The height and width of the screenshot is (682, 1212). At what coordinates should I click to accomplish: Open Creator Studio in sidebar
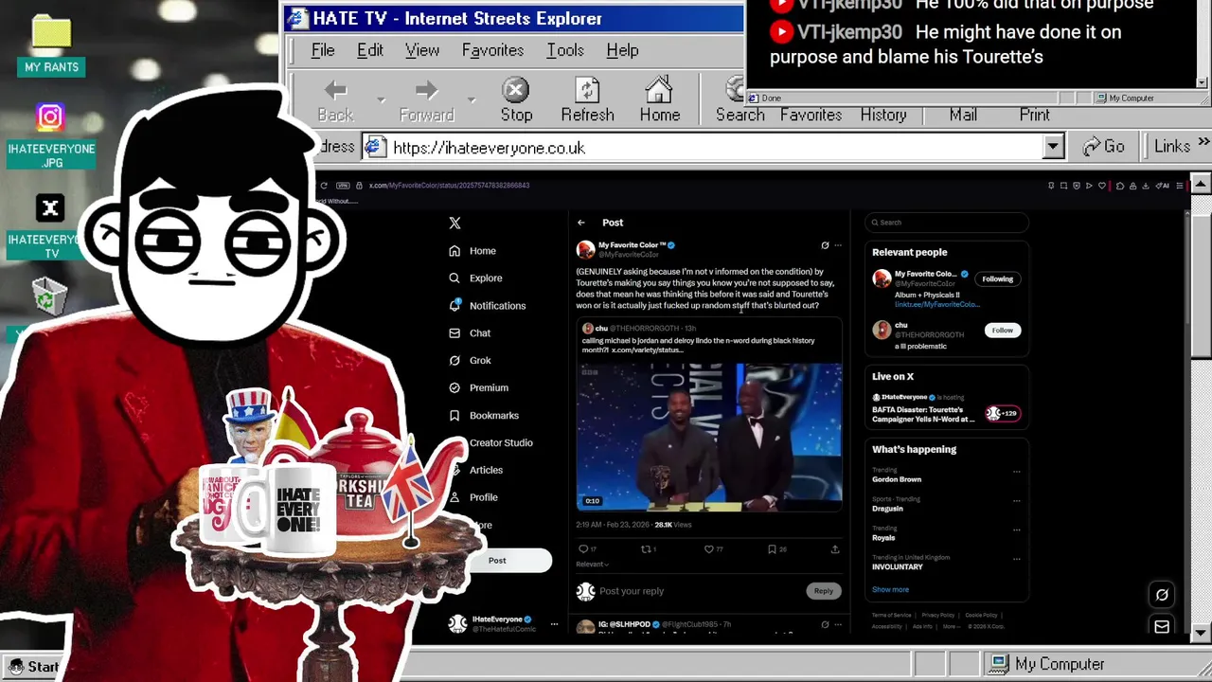[x=501, y=442]
